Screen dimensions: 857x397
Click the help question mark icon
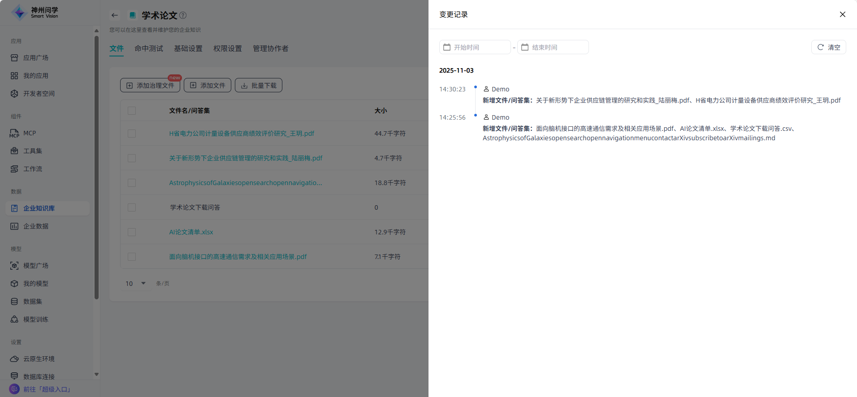183,15
